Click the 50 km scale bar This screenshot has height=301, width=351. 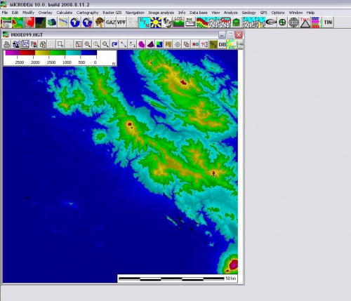click(178, 279)
